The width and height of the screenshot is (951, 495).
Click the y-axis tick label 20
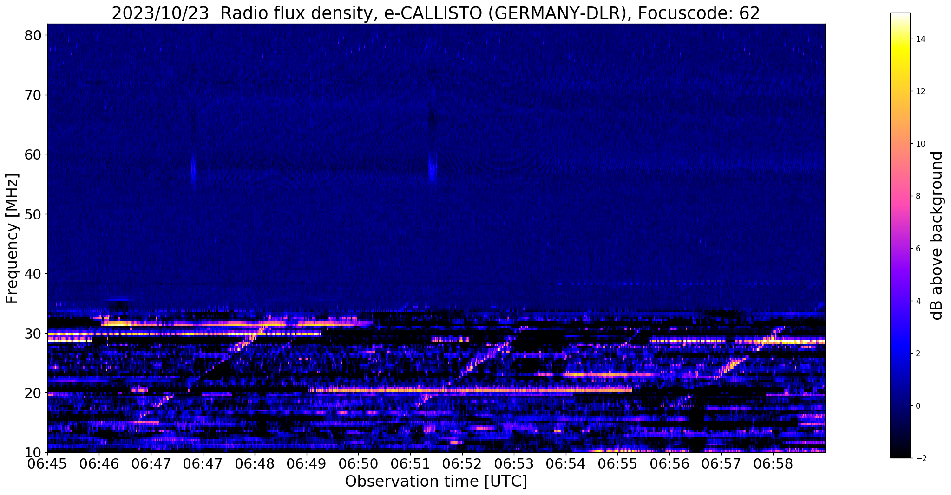[33, 393]
